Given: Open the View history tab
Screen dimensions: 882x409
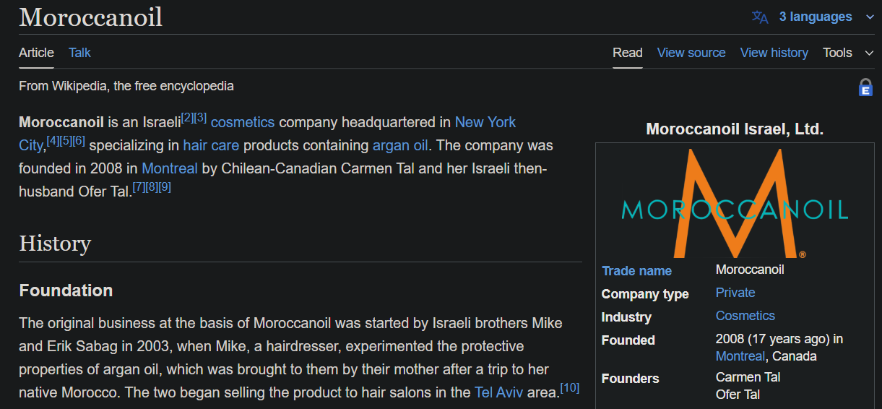Looking at the screenshot, I should 774,53.
